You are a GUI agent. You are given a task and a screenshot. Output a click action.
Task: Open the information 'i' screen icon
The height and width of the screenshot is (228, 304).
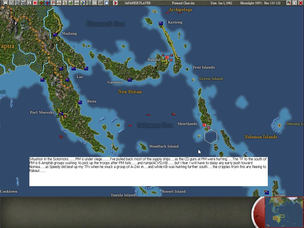pyautogui.click(x=29, y=3)
